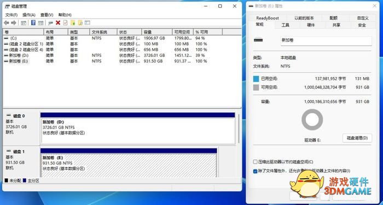The height and width of the screenshot is (205, 383).
Task: Click the properties checkmark sheet toolbar icon
Action: pos(65,23)
